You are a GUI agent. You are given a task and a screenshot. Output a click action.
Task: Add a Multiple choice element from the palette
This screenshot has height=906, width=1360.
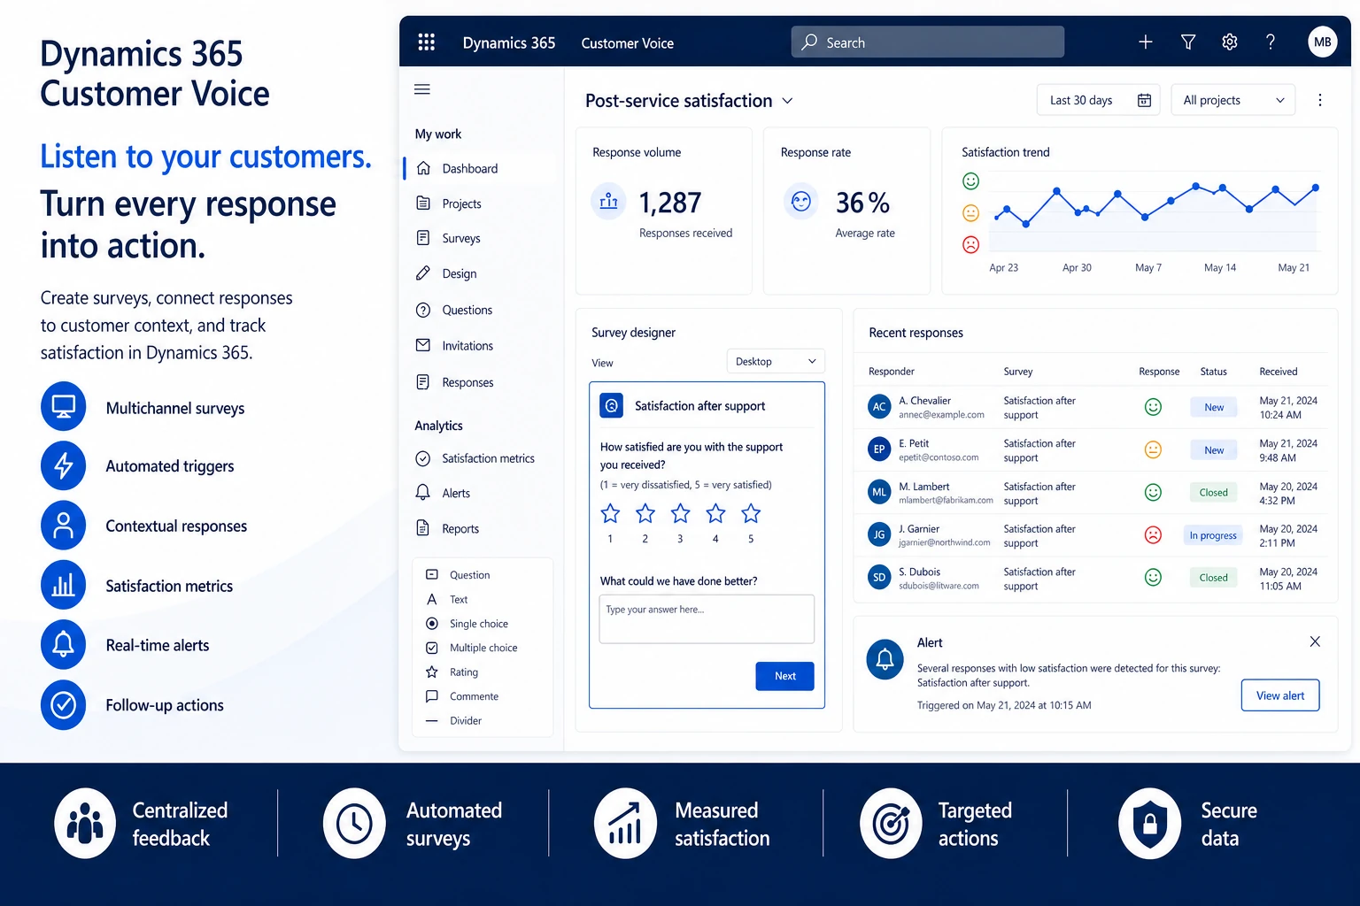click(x=483, y=648)
